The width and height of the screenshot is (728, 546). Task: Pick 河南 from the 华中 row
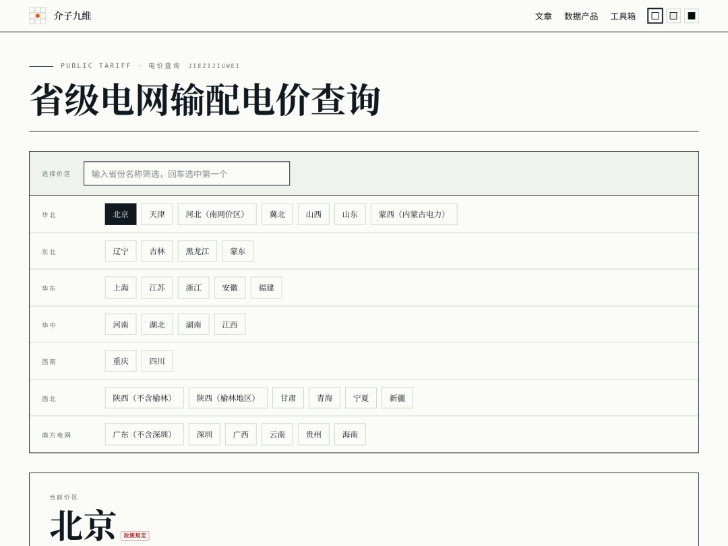coord(121,324)
